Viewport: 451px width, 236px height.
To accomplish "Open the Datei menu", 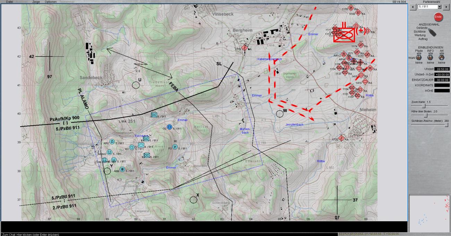I will 9,2.
